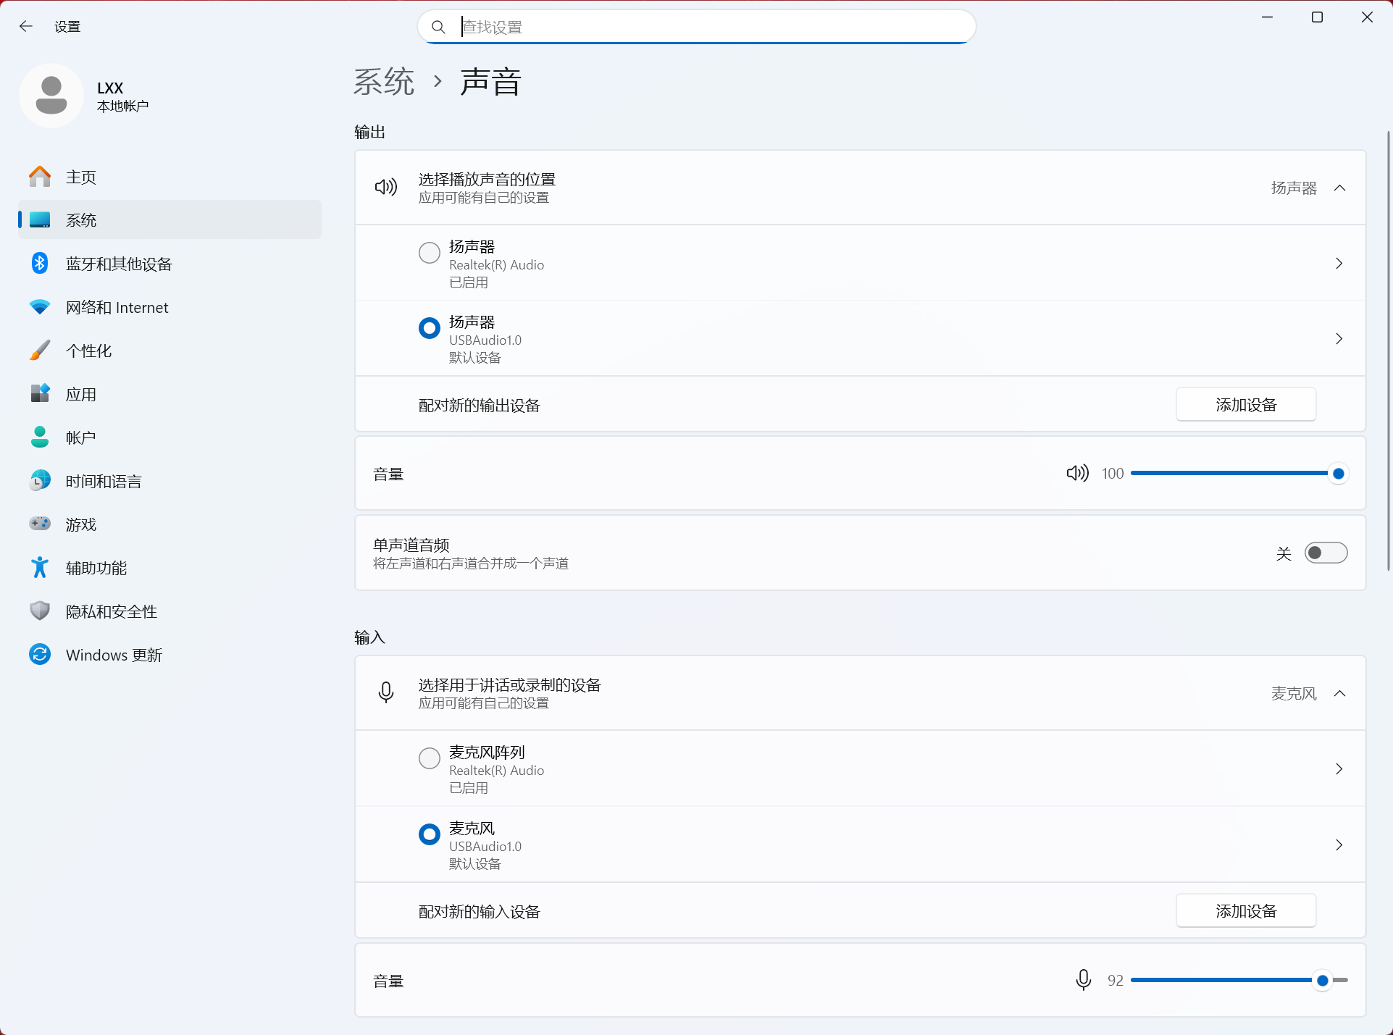Click 添加设备 for output devices
The image size is (1393, 1035).
[x=1246, y=404]
